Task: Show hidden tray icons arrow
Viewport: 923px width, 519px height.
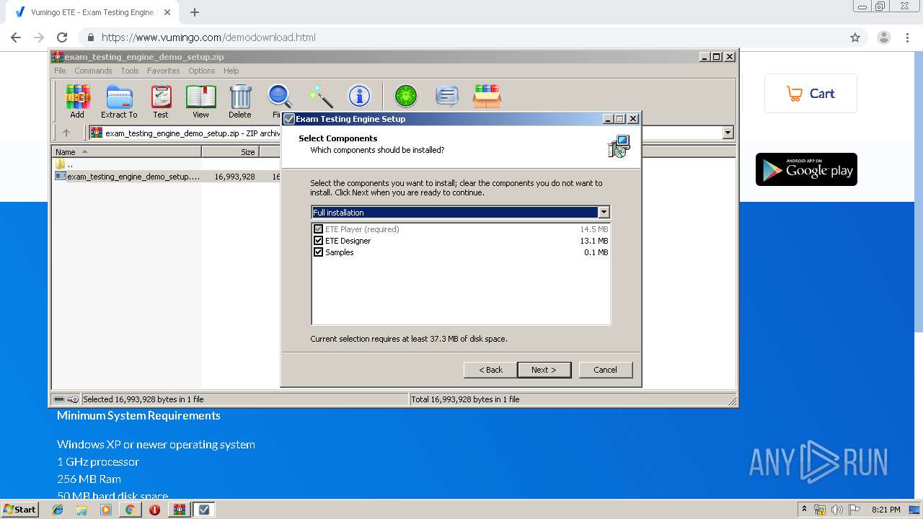Action: [804, 510]
